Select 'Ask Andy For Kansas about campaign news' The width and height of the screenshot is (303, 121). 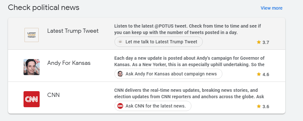tap(168, 74)
